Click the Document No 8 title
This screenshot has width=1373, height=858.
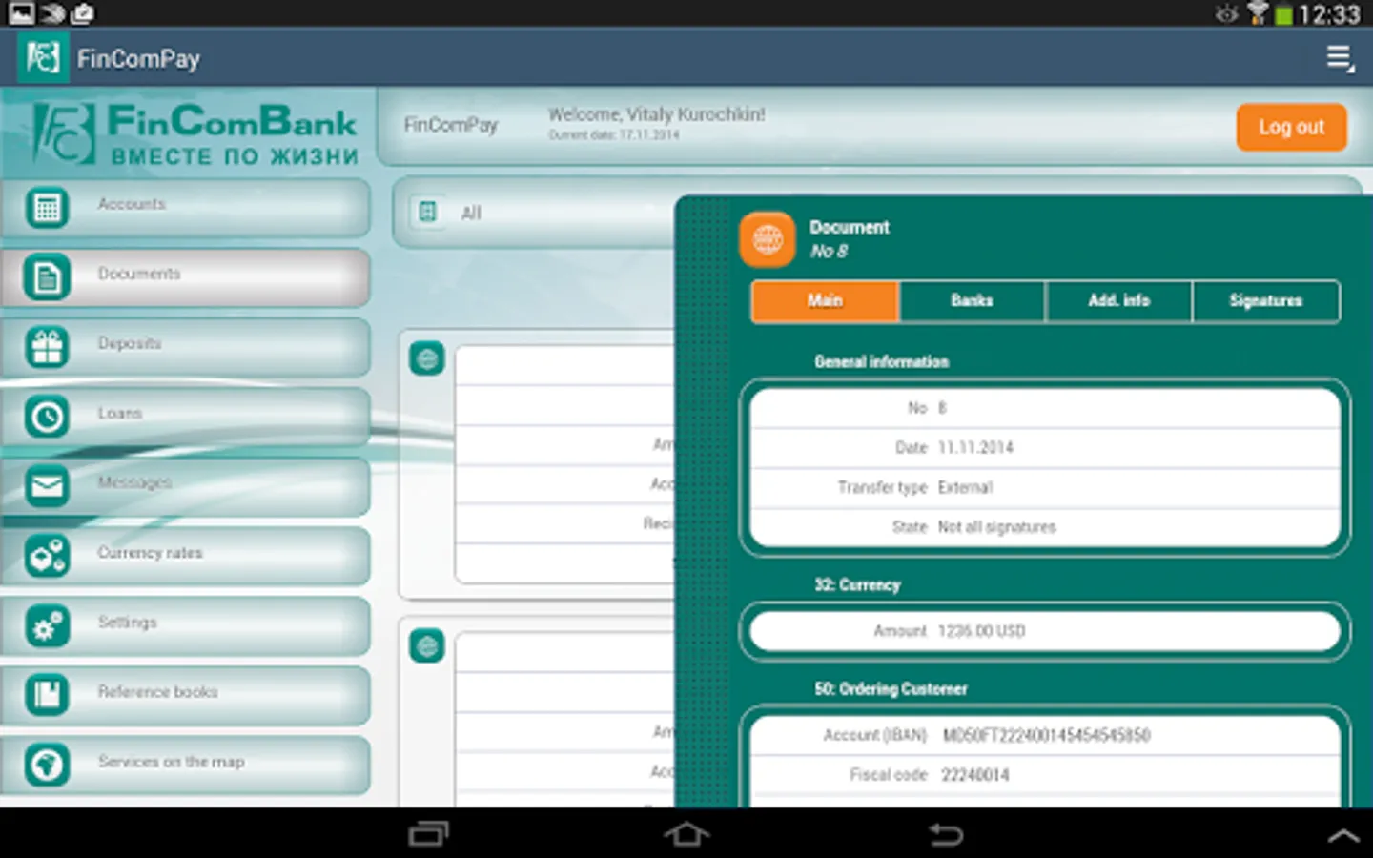pos(849,239)
